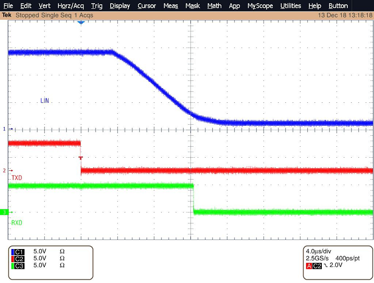374x283 pixels.
Task: Click the C1 5.0V scale value
Action: pos(40,251)
